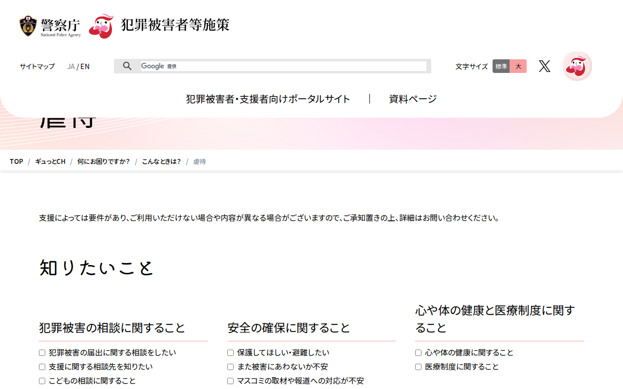
Task: Open 犯罪被害者・支援者向けポータルサイト menu
Action: coord(268,99)
